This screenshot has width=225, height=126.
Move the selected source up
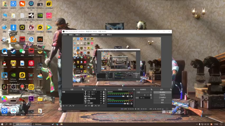pyautogui.click(x=96, y=106)
